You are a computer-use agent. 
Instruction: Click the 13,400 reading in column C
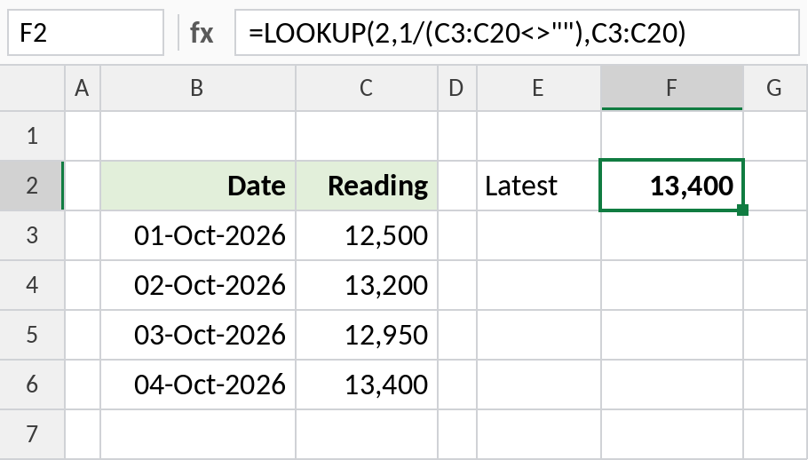(x=367, y=385)
